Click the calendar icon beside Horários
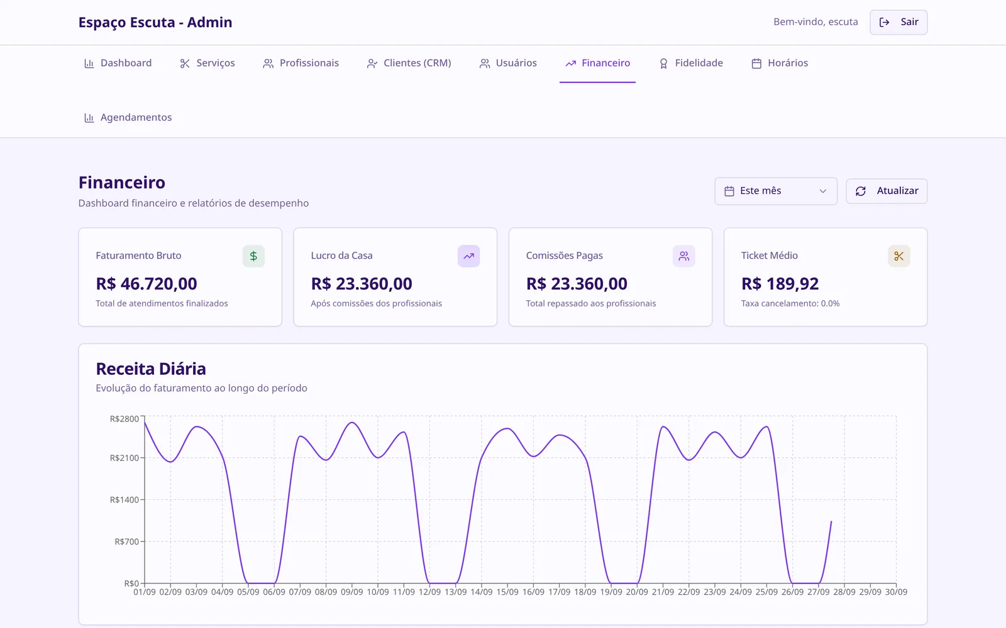Viewport: 1006px width, 628px height. click(756, 63)
